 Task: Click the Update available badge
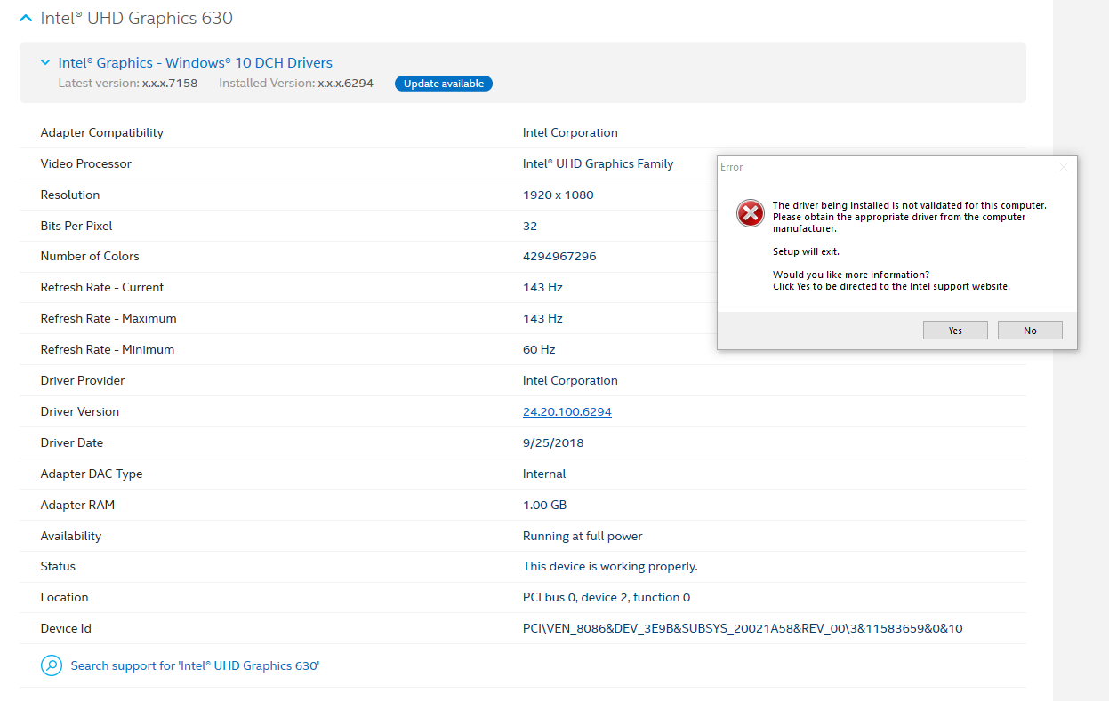click(x=444, y=84)
